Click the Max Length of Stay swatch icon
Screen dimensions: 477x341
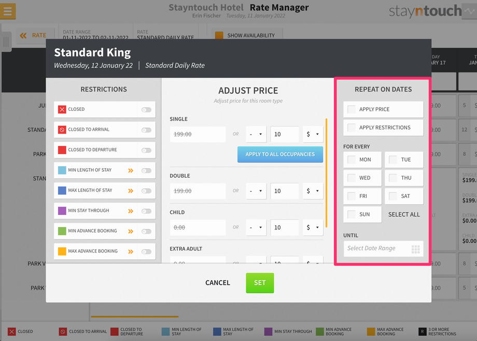[62, 190]
